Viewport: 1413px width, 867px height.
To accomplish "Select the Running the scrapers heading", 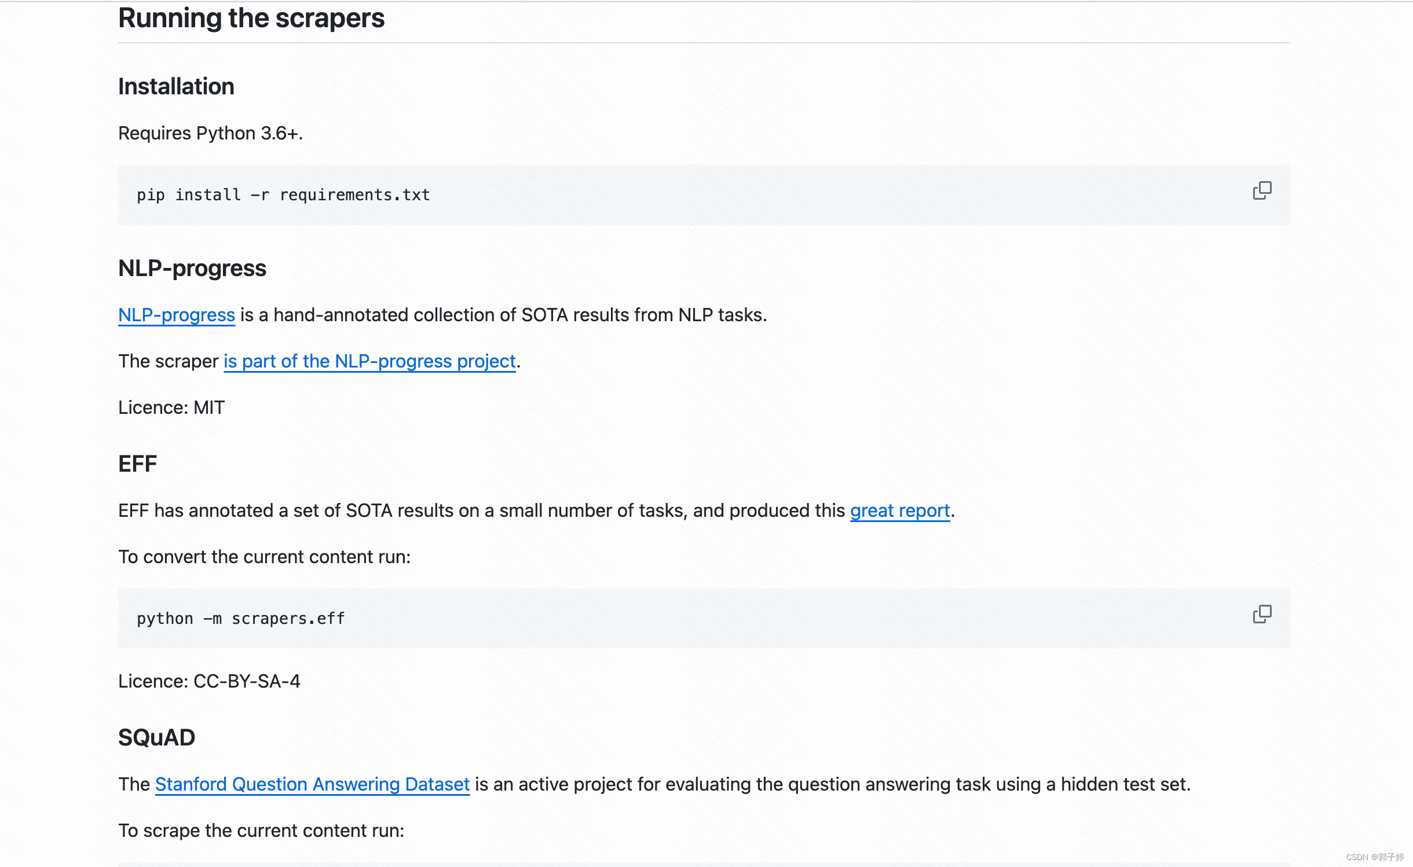I will (251, 18).
